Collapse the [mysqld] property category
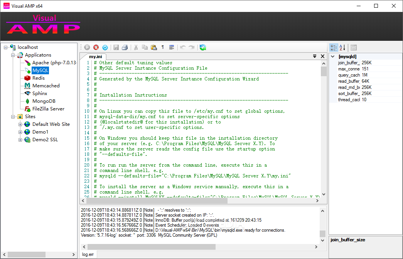Image resolution: width=403 pixels, height=259 pixels. coord(333,57)
